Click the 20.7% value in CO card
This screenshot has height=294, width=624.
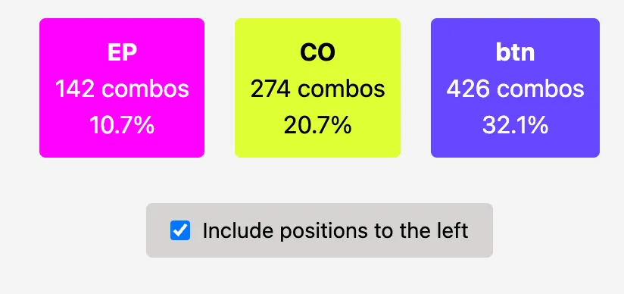(x=317, y=126)
